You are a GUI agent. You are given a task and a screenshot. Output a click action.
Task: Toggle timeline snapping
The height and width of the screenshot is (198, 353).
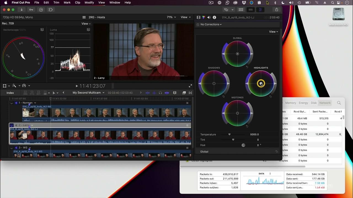tap(167, 93)
